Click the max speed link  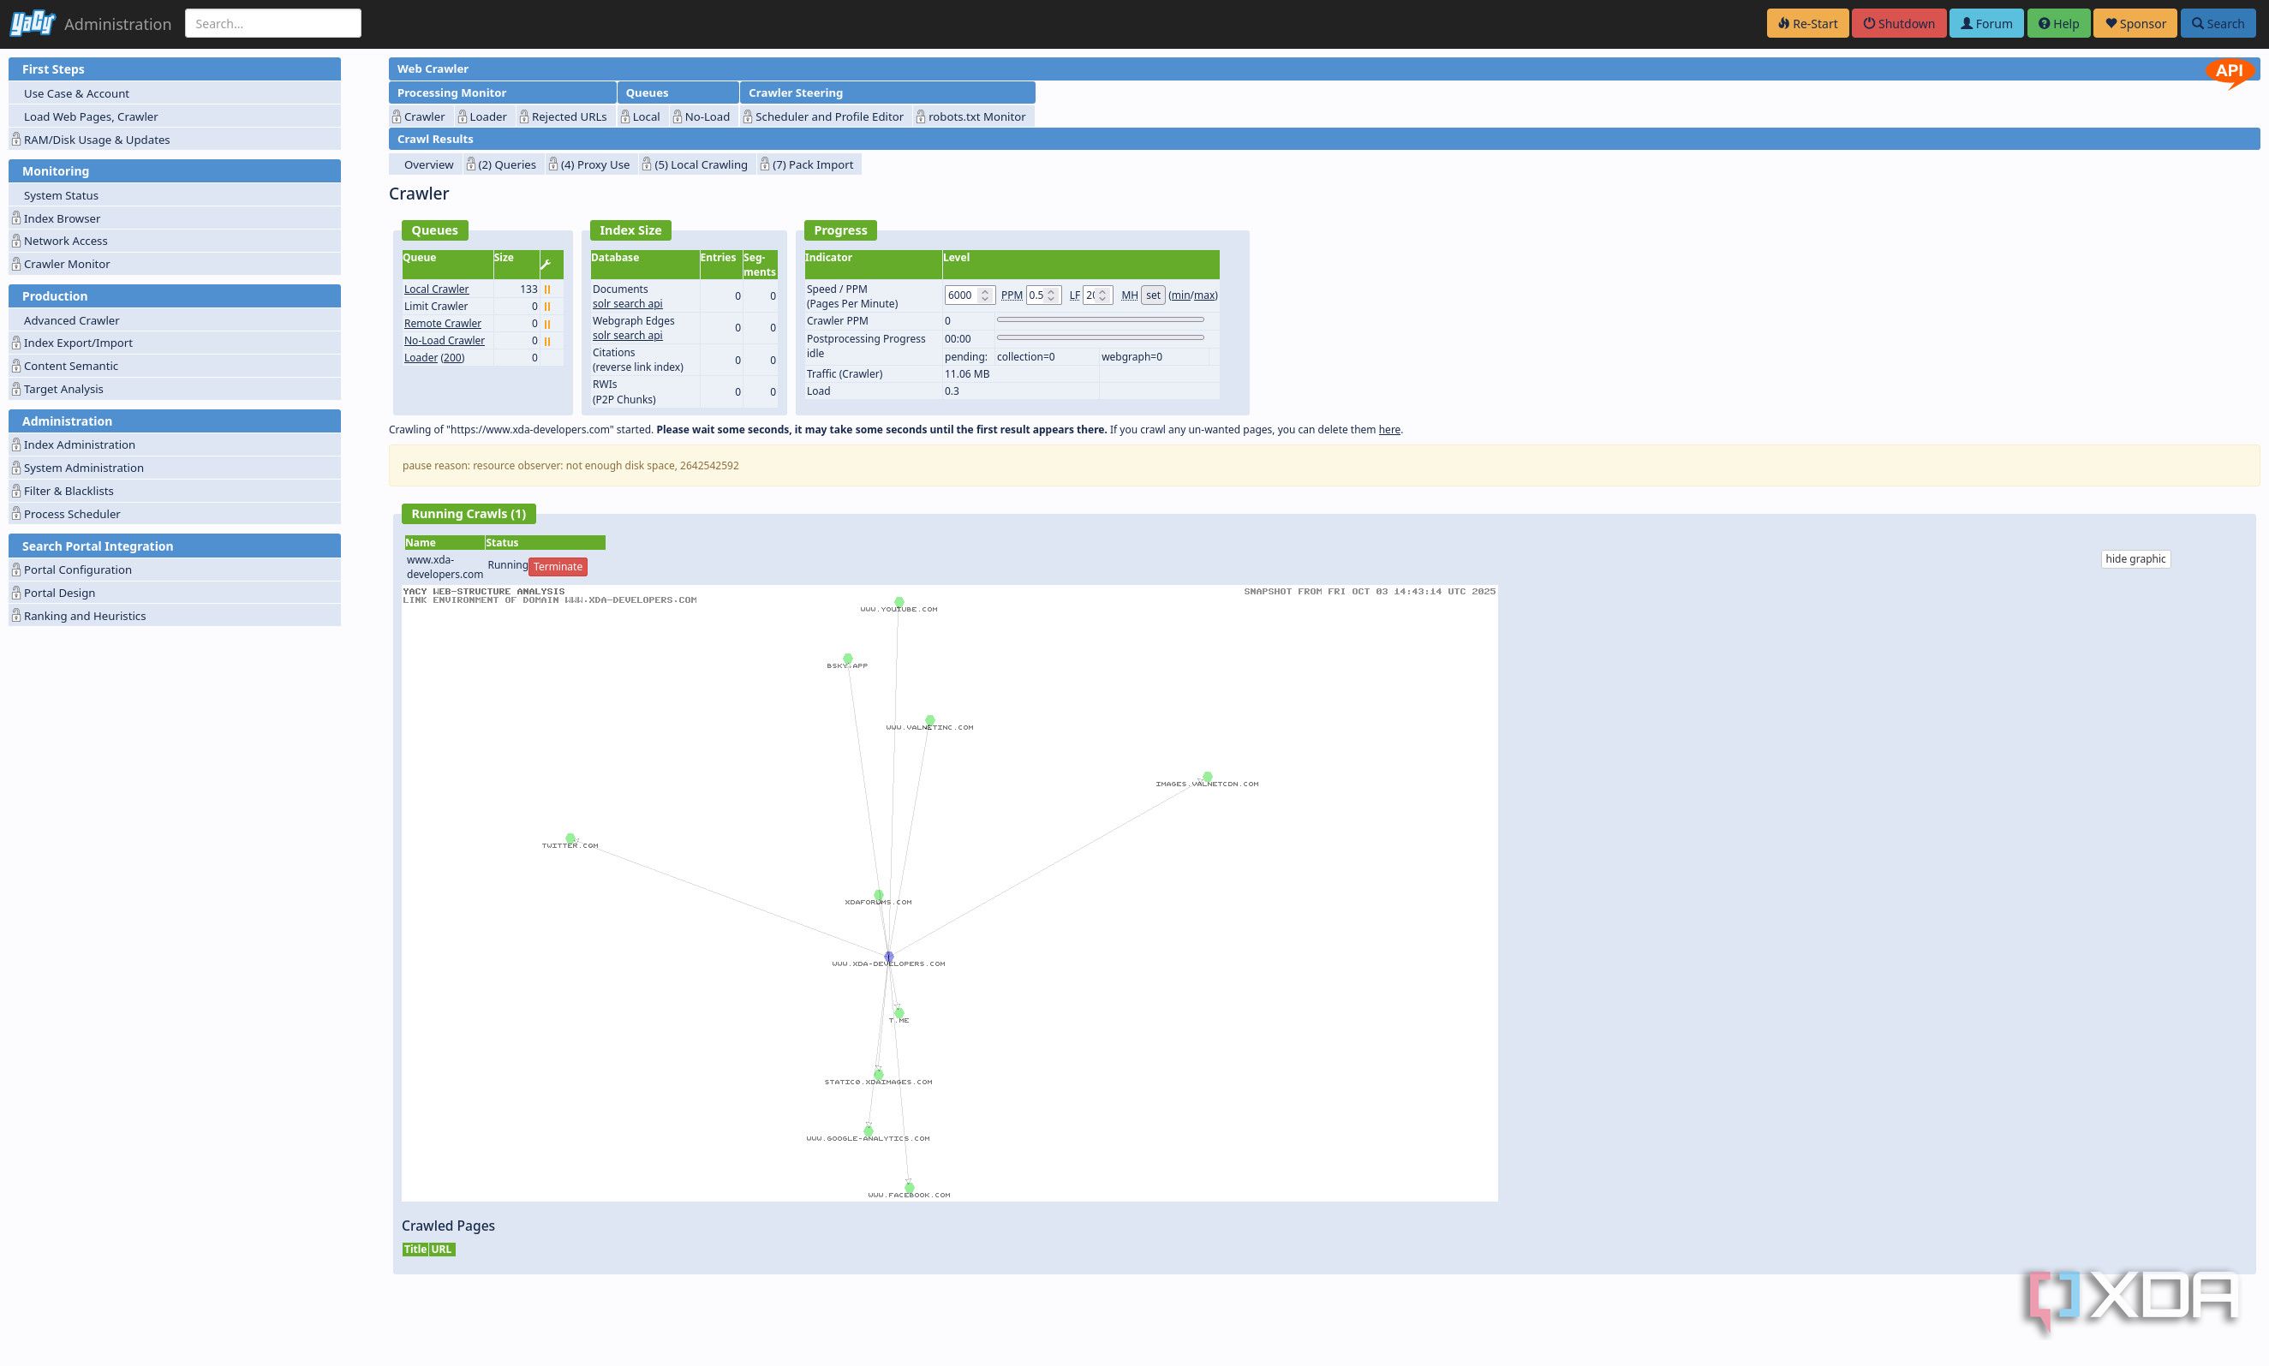tap(1205, 295)
